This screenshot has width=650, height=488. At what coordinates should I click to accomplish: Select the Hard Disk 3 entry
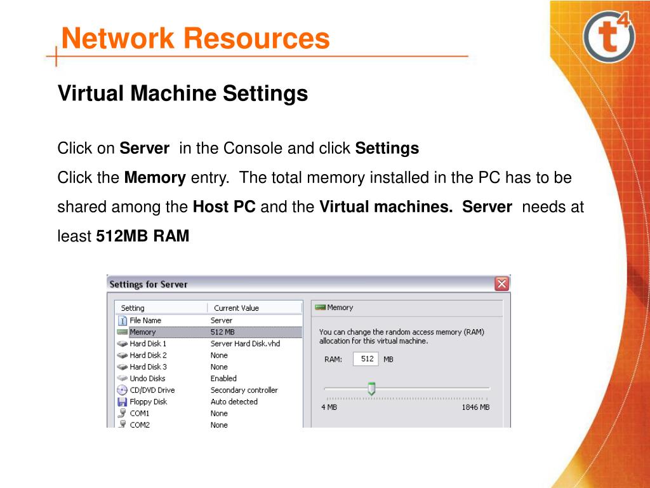pyautogui.click(x=209, y=367)
